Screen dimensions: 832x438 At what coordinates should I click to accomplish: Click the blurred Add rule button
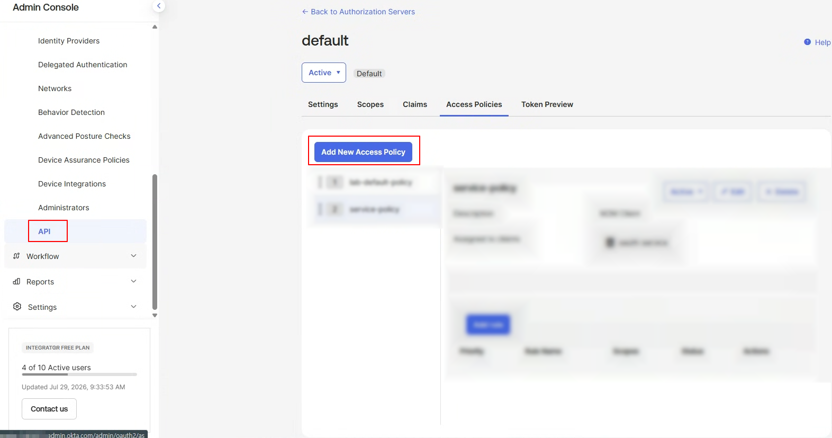click(488, 325)
